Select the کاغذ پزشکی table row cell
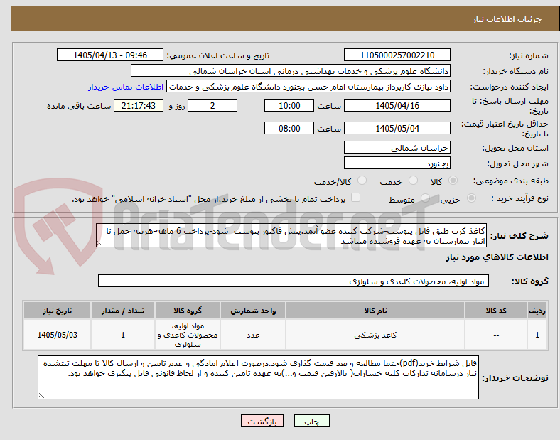Image resolution: width=560 pixels, height=440 pixels. (375, 335)
